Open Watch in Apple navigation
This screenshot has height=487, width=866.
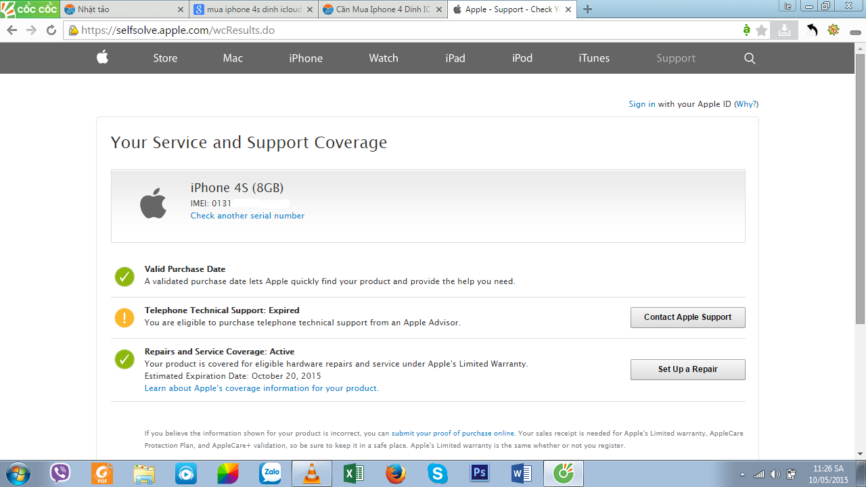pyautogui.click(x=384, y=58)
